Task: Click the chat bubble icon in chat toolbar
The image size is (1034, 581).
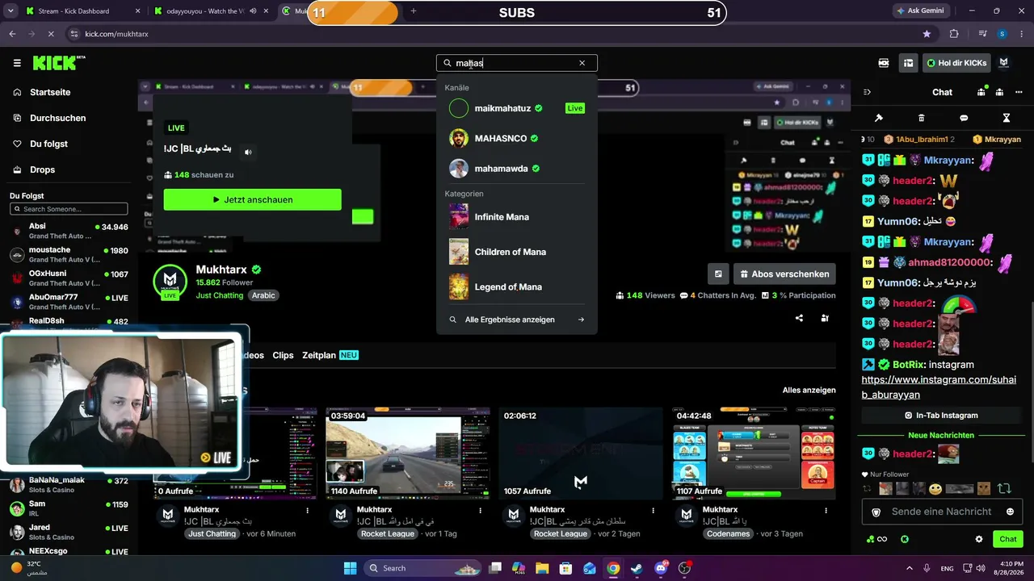Action: 964,118
